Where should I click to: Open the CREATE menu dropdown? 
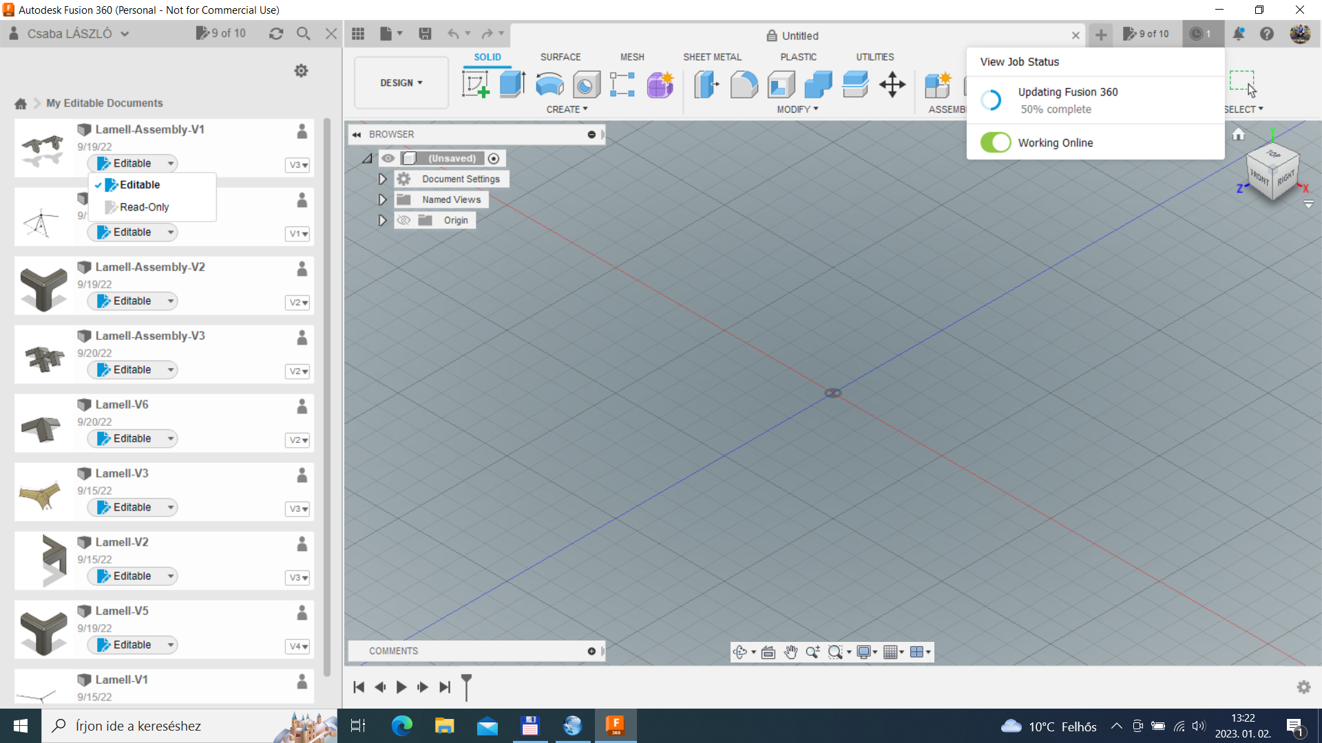coord(567,109)
